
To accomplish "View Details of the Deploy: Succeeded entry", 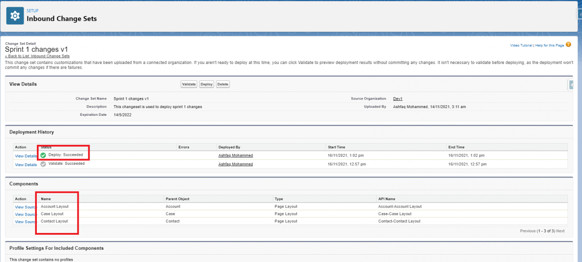I will tap(25, 155).
